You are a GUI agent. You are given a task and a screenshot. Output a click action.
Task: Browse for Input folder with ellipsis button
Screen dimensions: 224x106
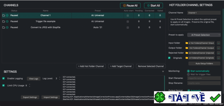point(218,43)
